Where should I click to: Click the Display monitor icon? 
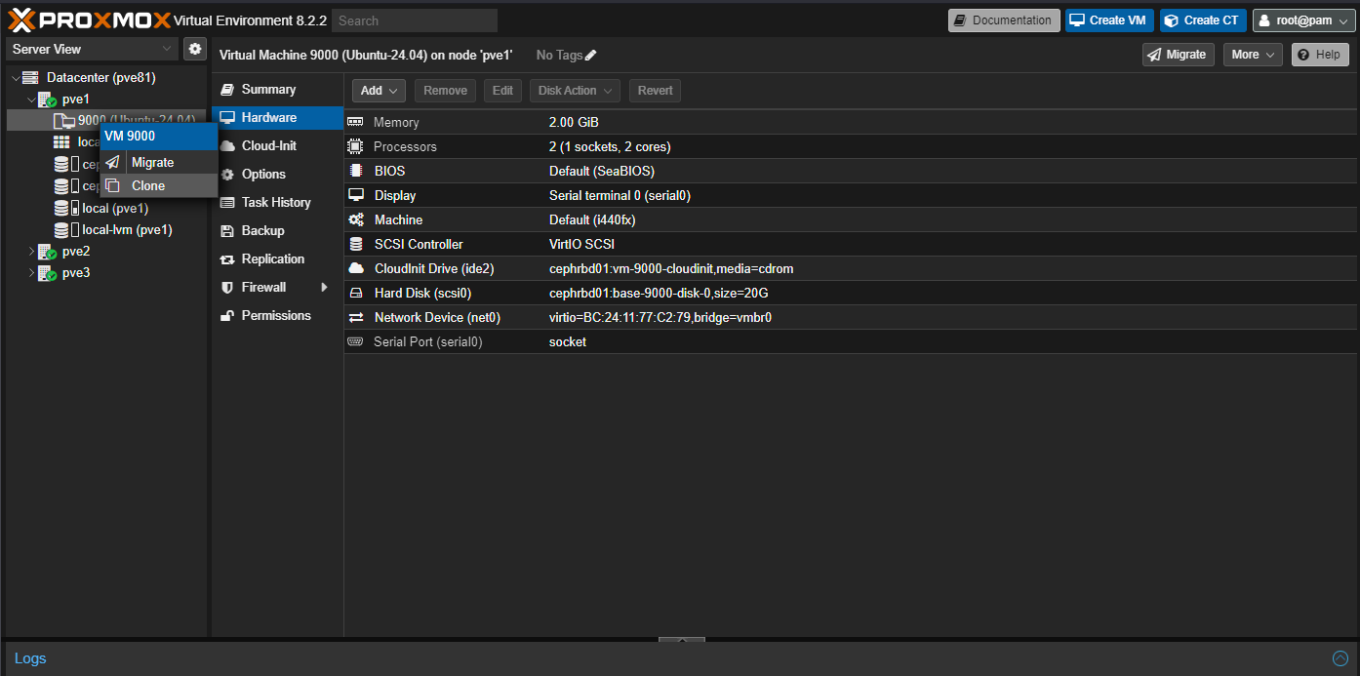click(355, 195)
